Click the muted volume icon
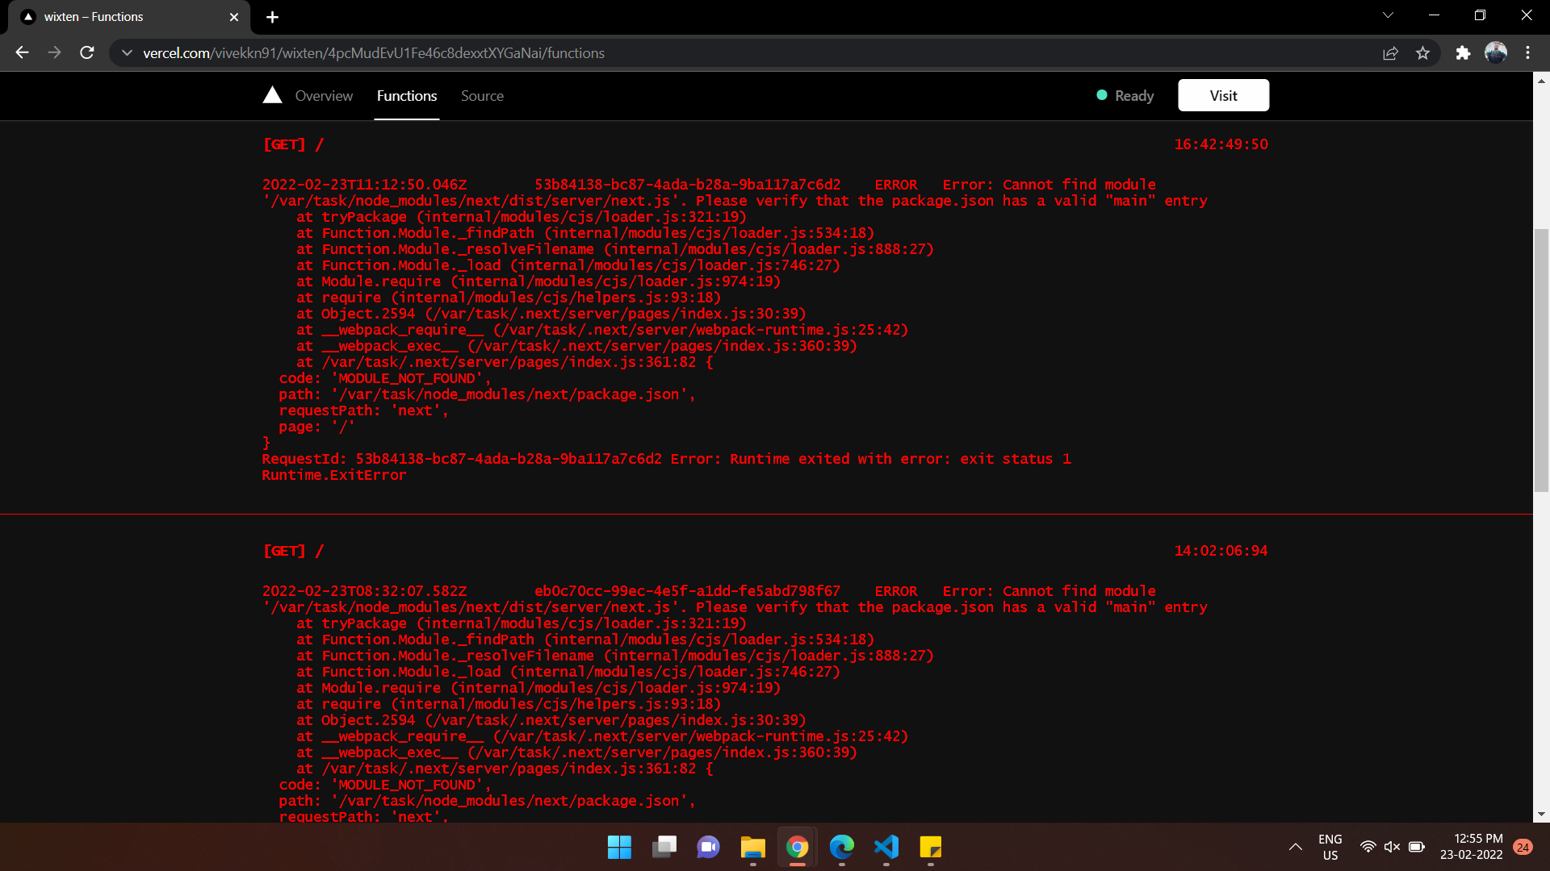This screenshot has height=871, width=1550. click(x=1392, y=847)
